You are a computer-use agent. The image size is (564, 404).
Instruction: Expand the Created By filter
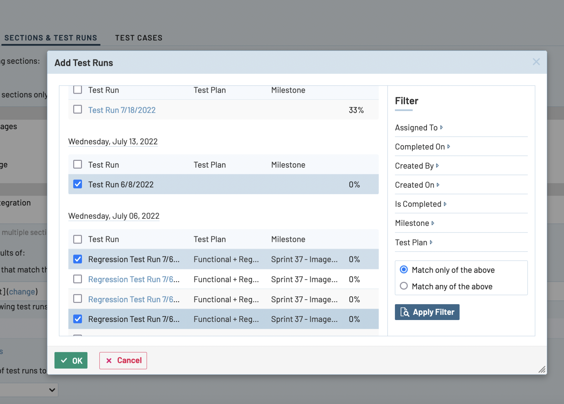417,166
